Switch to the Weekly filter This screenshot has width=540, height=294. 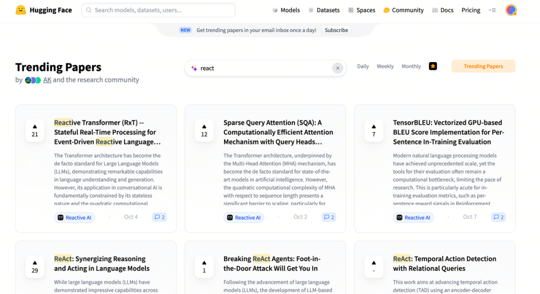385,66
